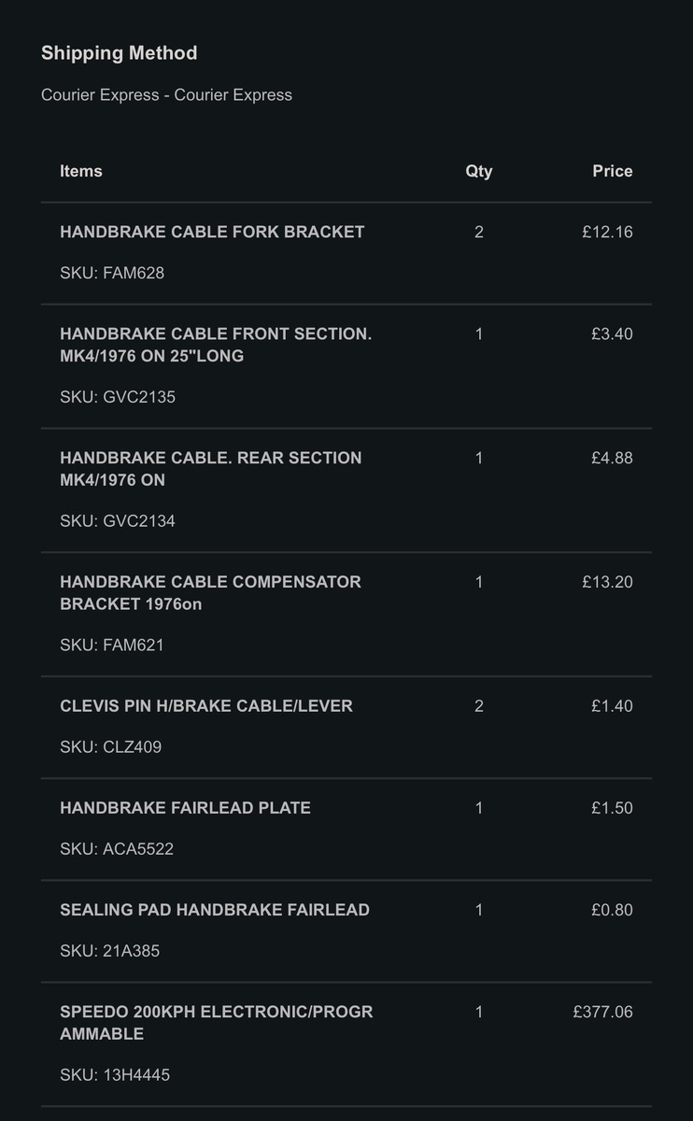Screen dimensions: 693x1121
Task: Click the Items column header
Action: pos(81,171)
